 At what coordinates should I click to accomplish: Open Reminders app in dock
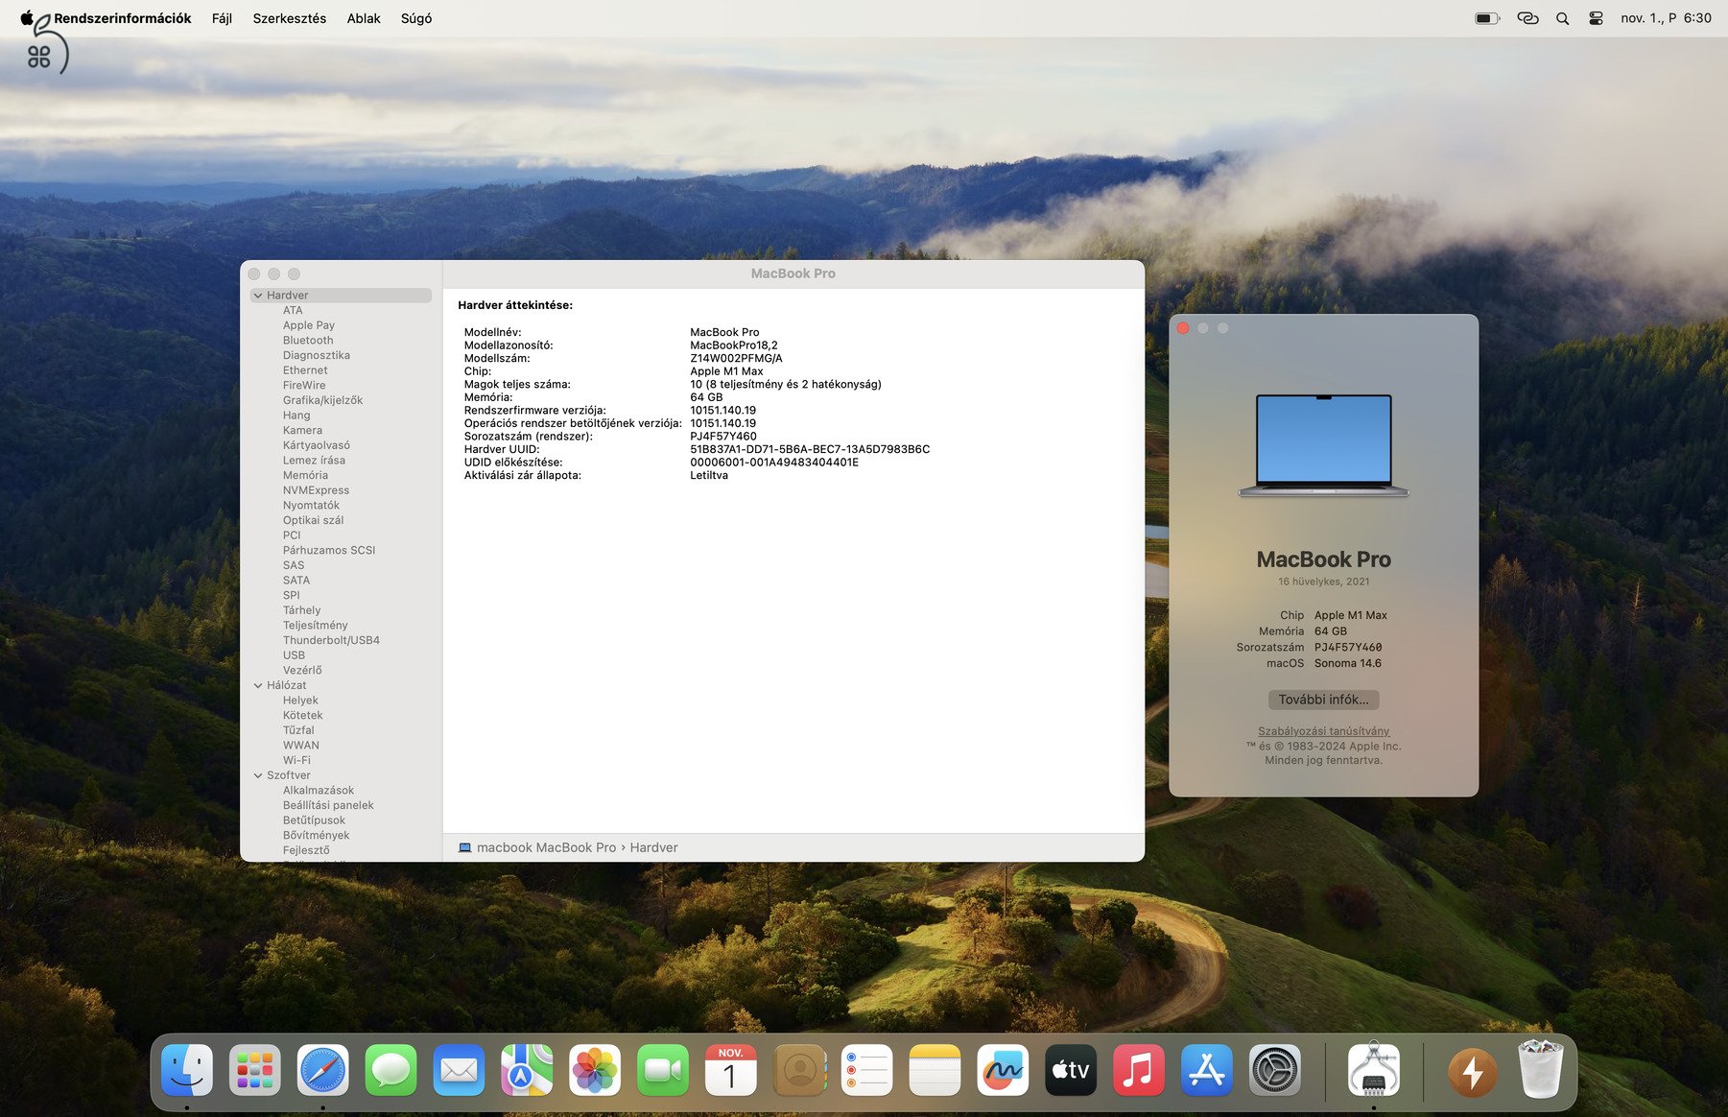click(x=866, y=1070)
